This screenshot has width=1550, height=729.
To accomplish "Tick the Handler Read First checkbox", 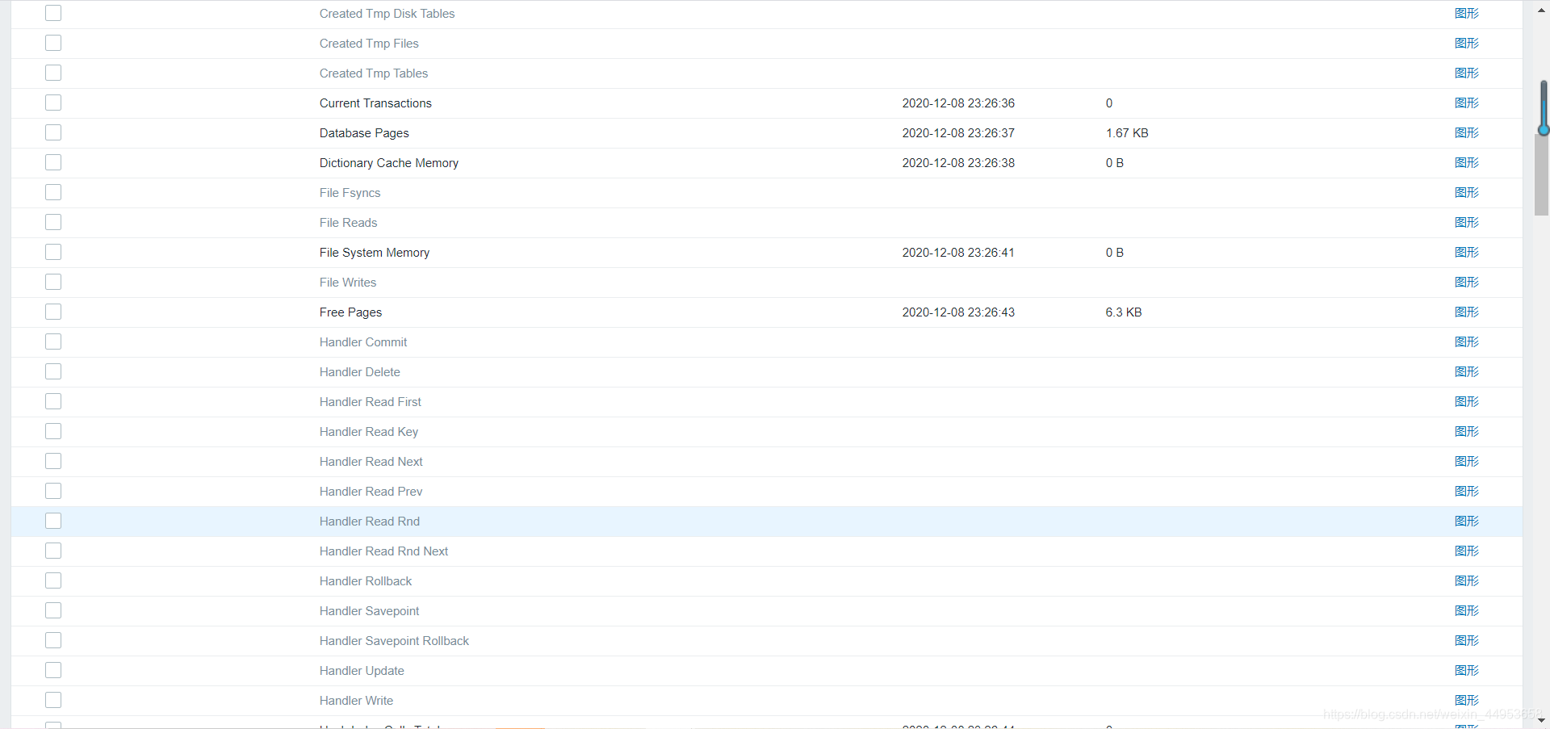I will (53, 401).
